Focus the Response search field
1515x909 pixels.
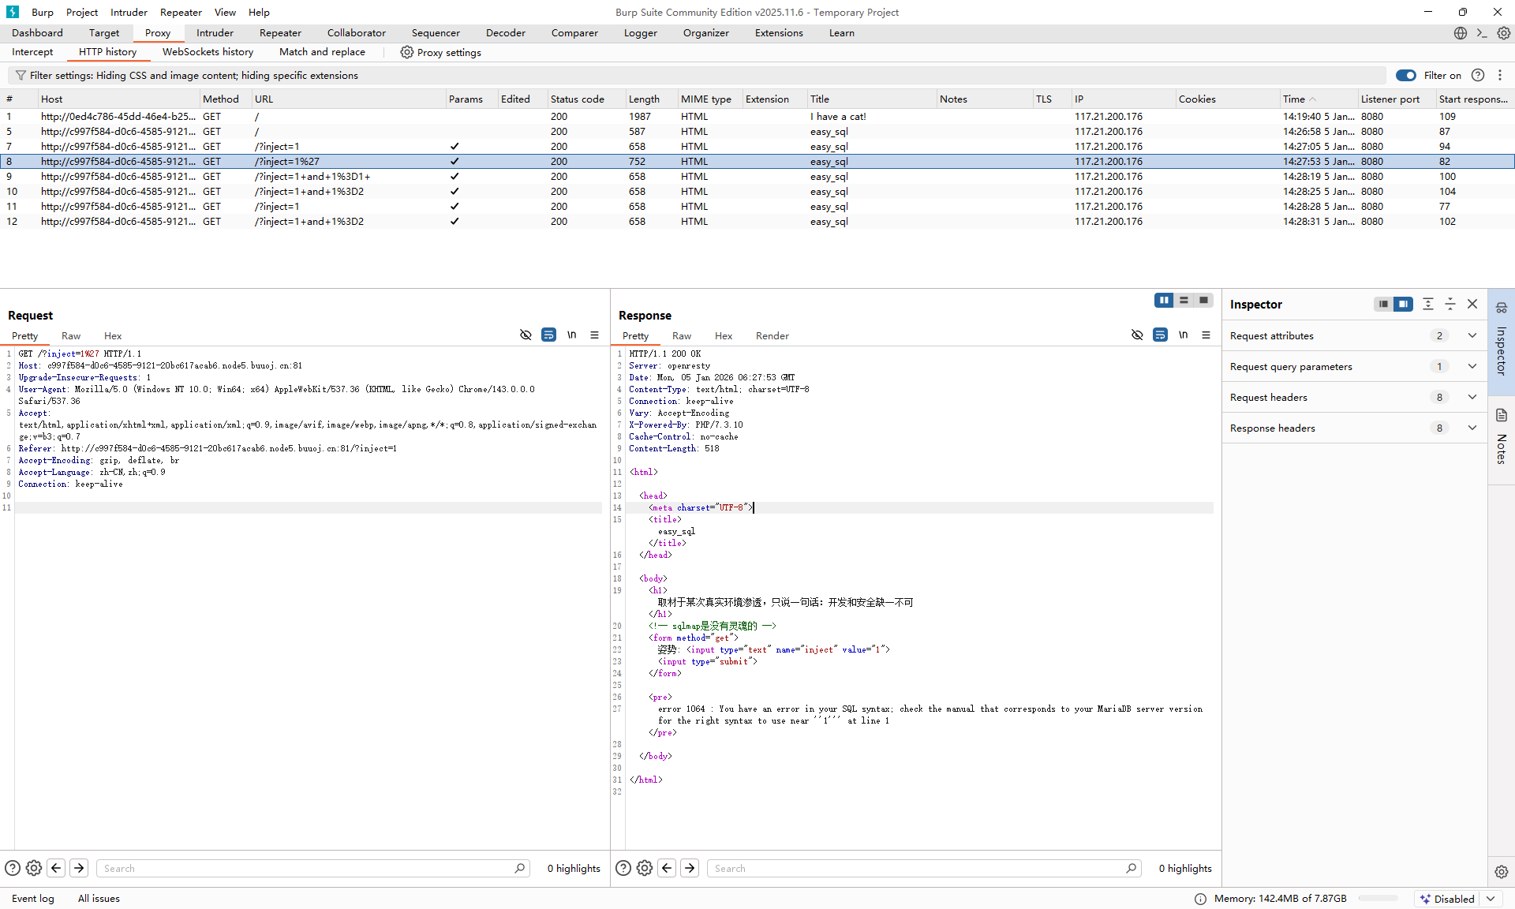coord(924,869)
